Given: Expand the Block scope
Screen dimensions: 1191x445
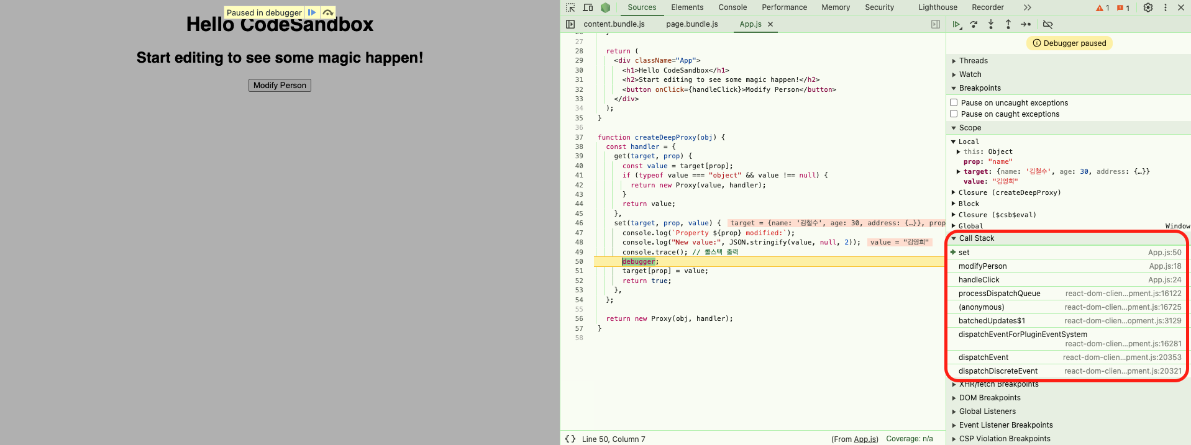Looking at the screenshot, I should coord(953,204).
